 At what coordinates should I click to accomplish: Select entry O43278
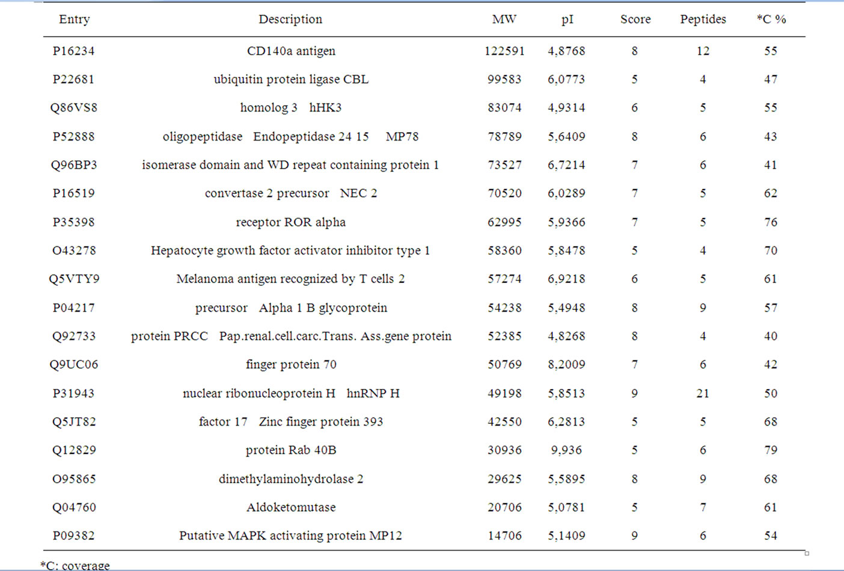pyautogui.click(x=73, y=250)
